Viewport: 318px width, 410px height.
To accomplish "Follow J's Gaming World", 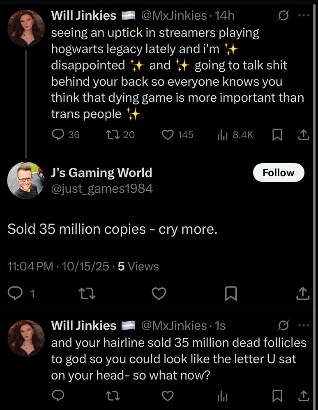I will coord(278,173).
